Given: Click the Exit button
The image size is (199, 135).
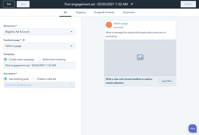Looking at the screenshot, I should [9, 4].
